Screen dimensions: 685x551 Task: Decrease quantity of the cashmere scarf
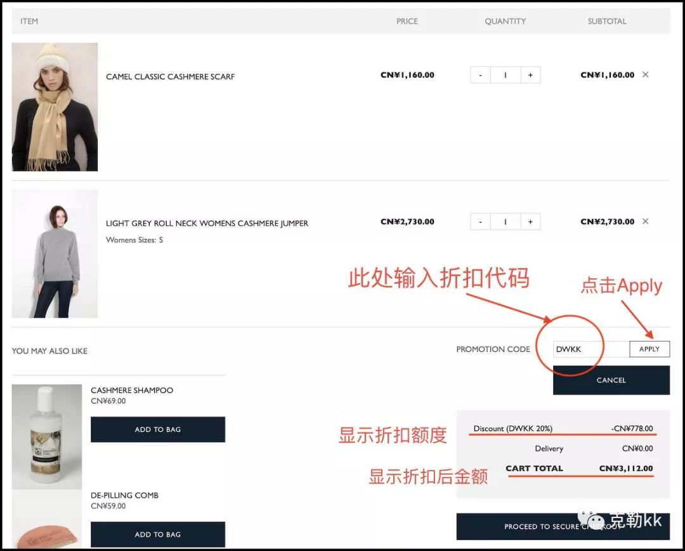[480, 74]
